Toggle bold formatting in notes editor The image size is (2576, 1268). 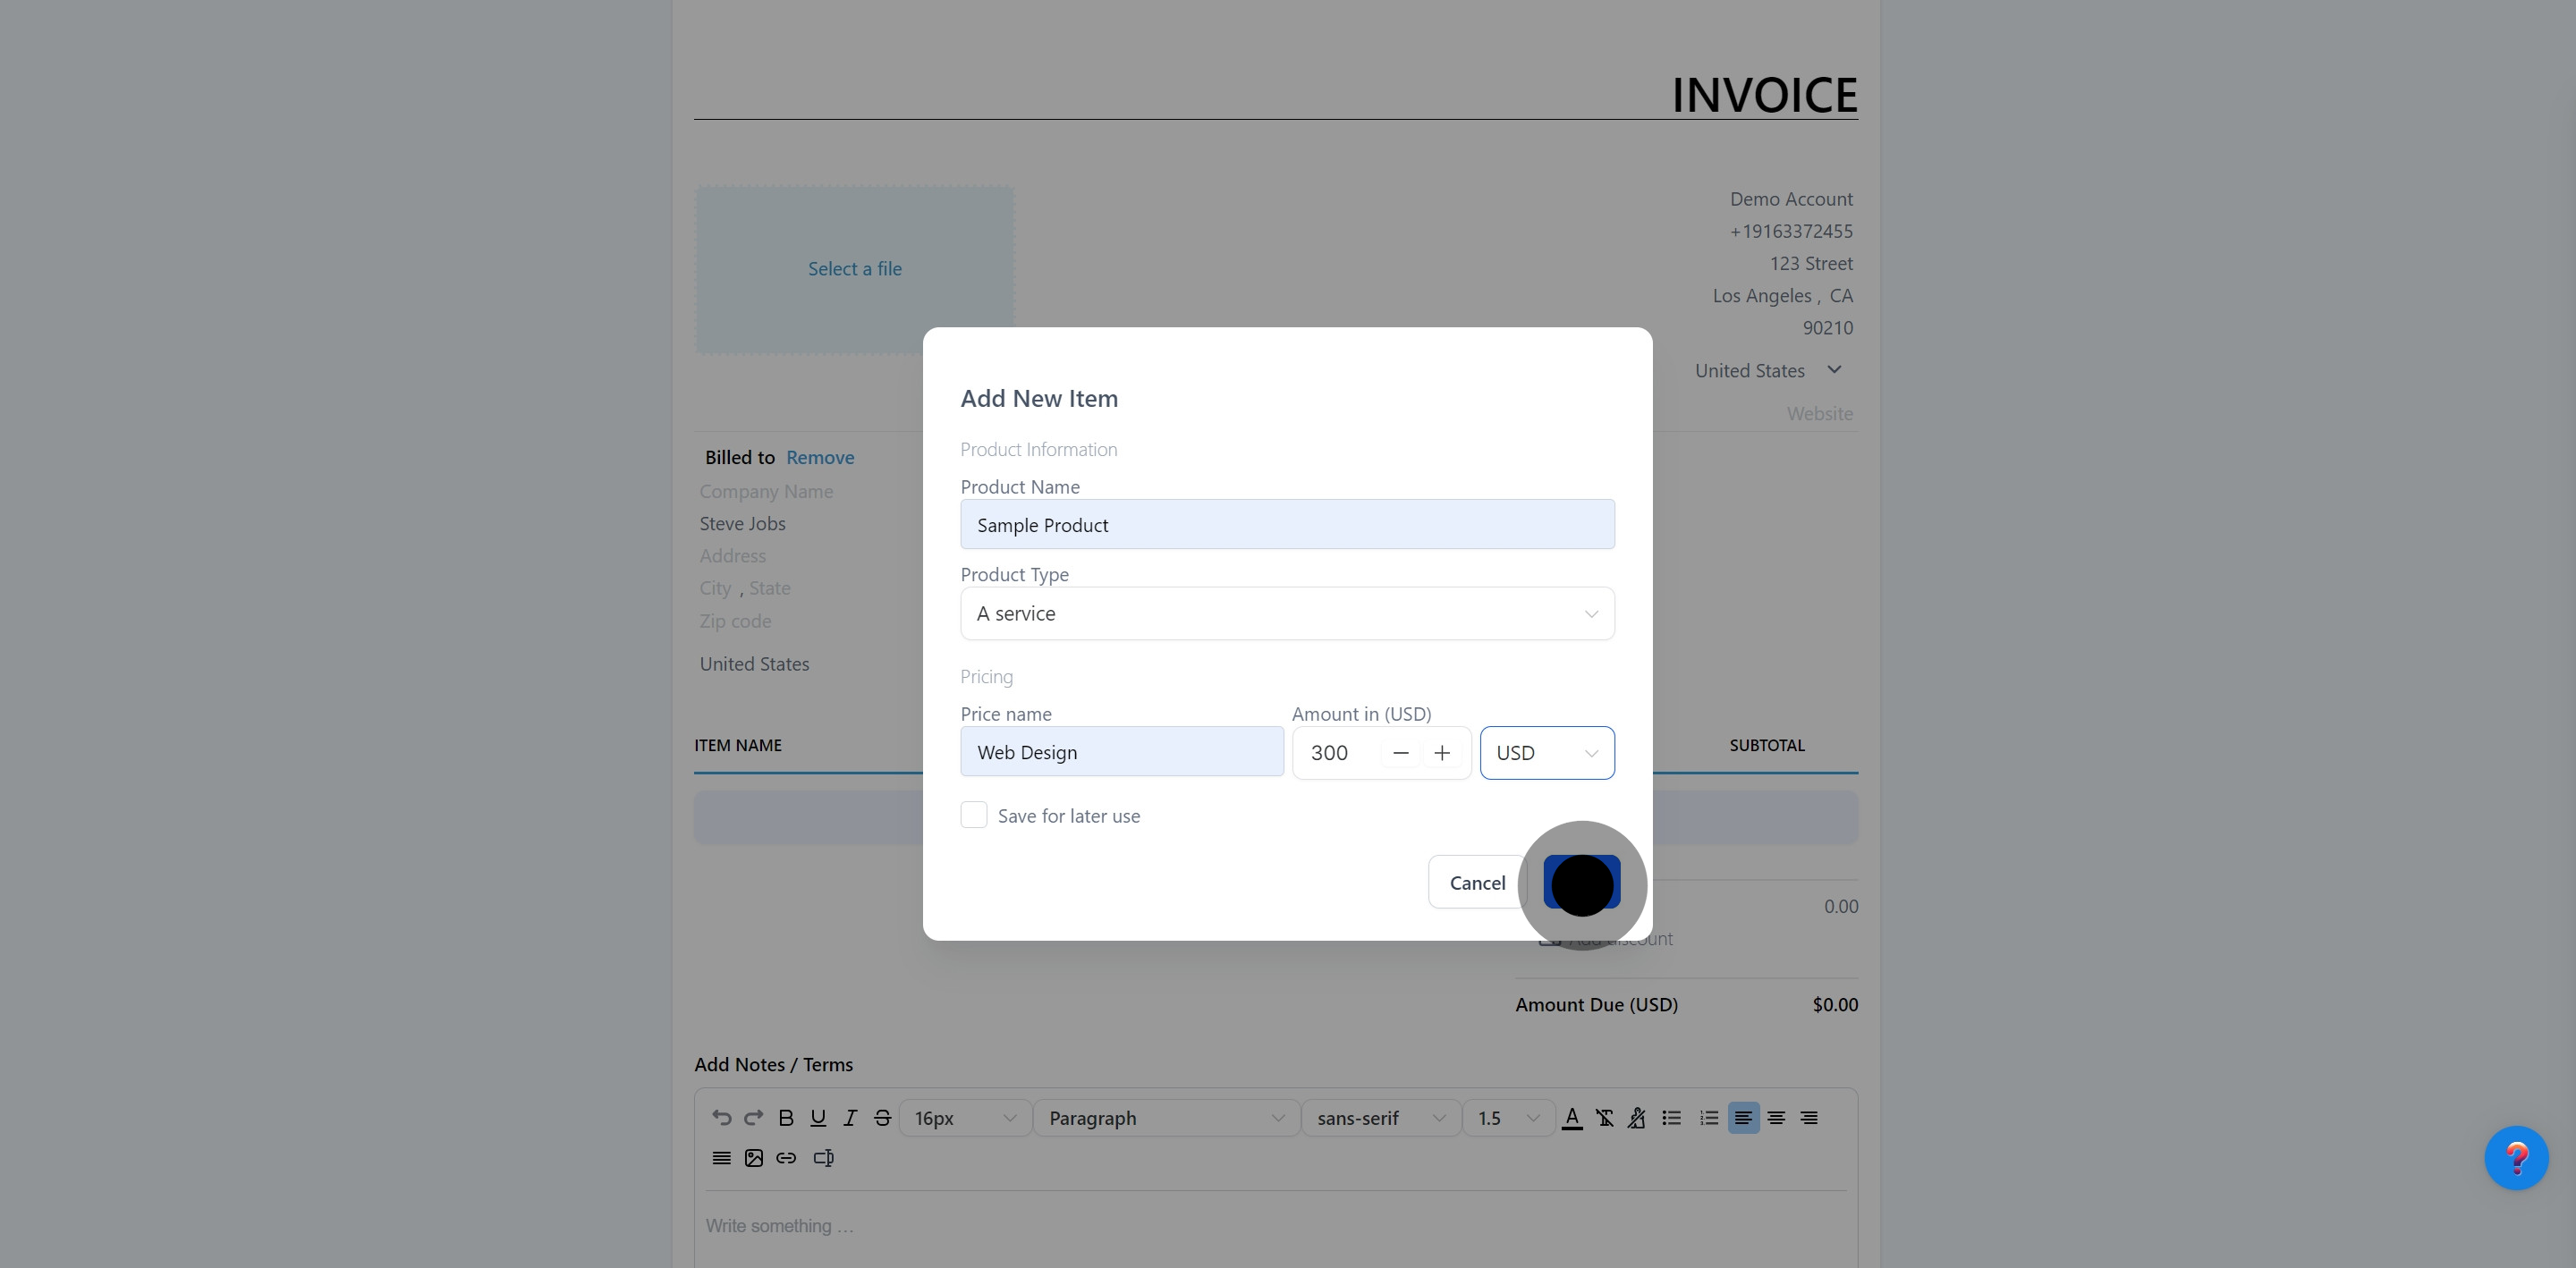pyautogui.click(x=786, y=1118)
